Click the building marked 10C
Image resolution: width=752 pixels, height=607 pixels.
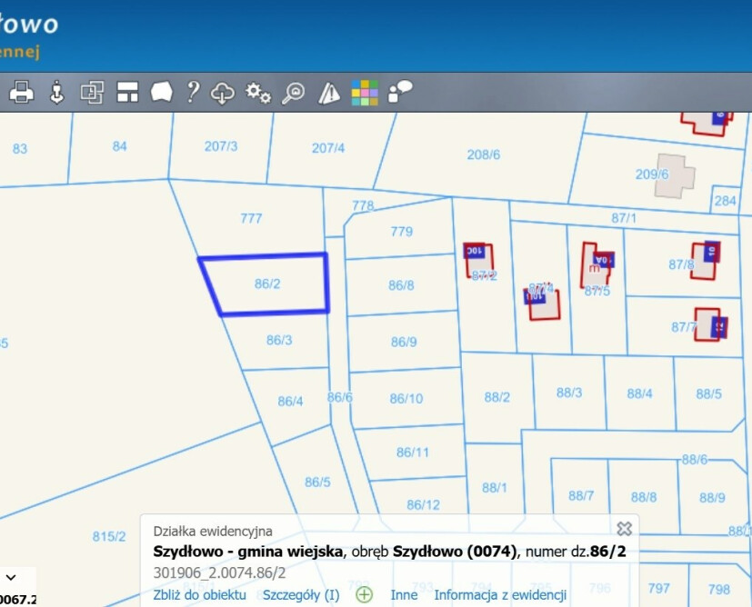pyautogui.click(x=479, y=260)
